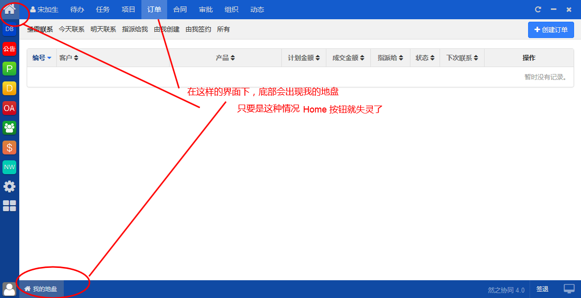
Task: Sort by 产品 column
Action: 225,58
